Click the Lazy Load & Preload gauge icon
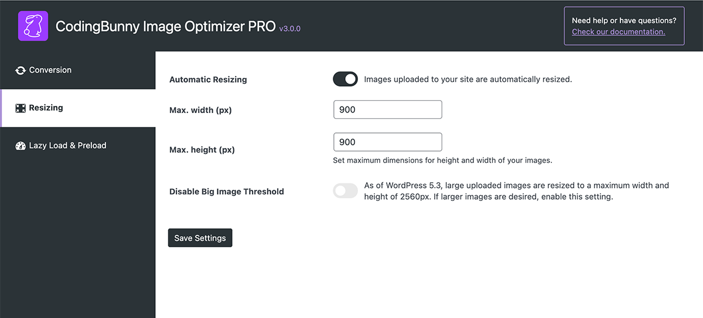Screen dimensions: 703x318 click(21, 146)
